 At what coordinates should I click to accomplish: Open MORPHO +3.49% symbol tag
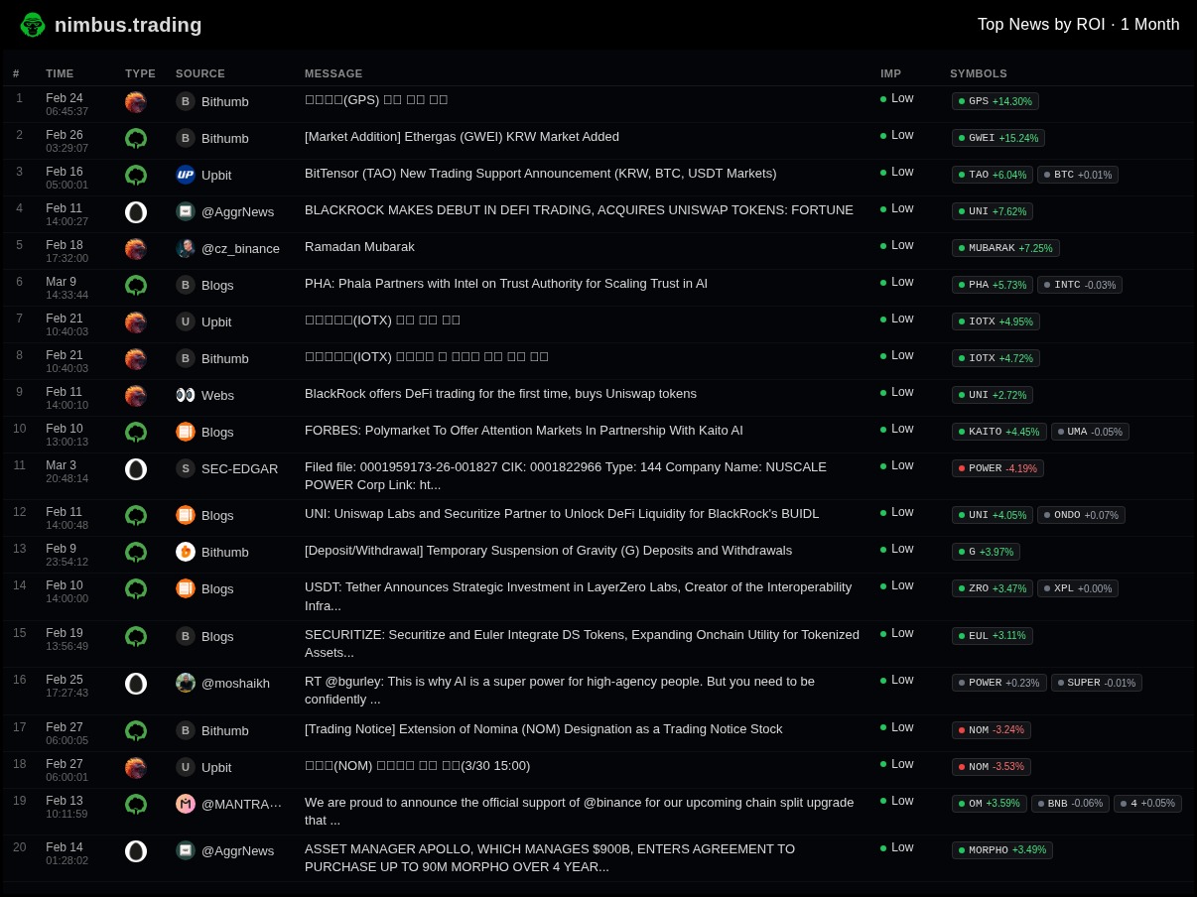point(1002,850)
